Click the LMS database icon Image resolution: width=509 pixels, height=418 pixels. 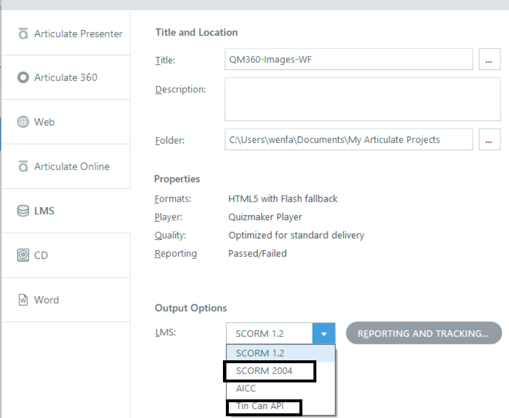pyautogui.click(x=23, y=211)
